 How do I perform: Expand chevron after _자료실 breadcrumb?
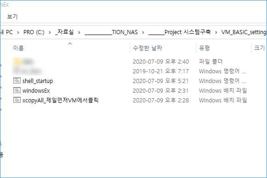(x=79, y=32)
